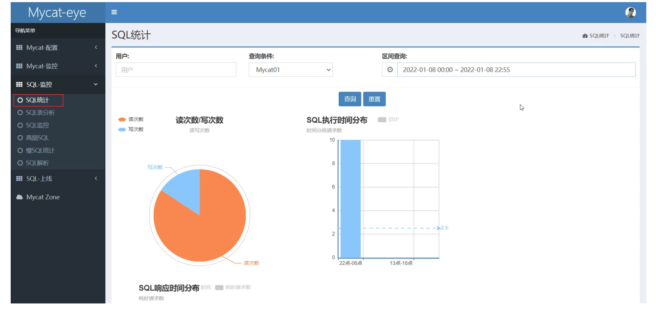Viewport: 656px width, 315px height.
Task: Open the 查询条件 Mycat01 dropdown
Action: (x=291, y=70)
